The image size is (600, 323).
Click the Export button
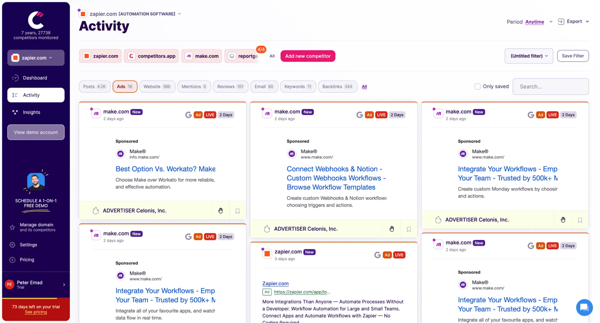(574, 21)
